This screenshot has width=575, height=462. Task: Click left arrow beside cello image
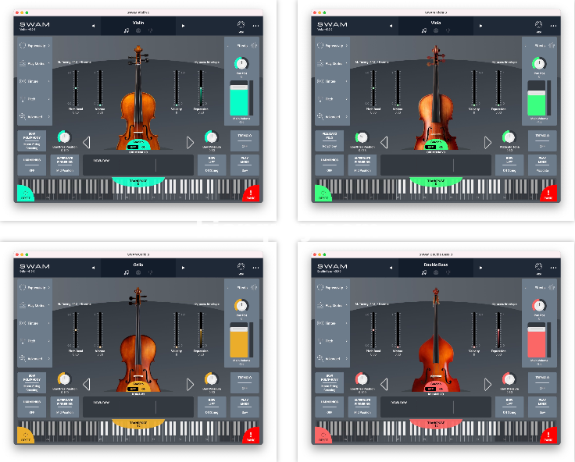tap(87, 384)
